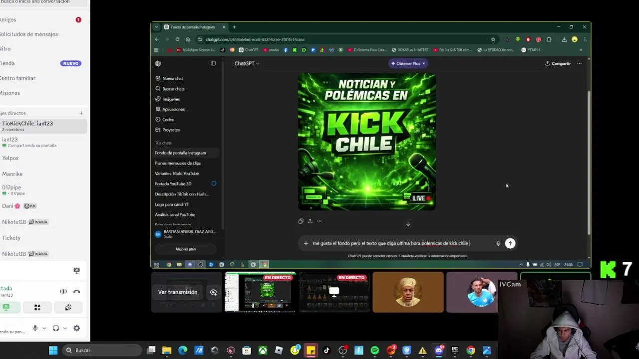
Task: Open the TioKickChile, ian123 group chat
Action: tap(42, 126)
